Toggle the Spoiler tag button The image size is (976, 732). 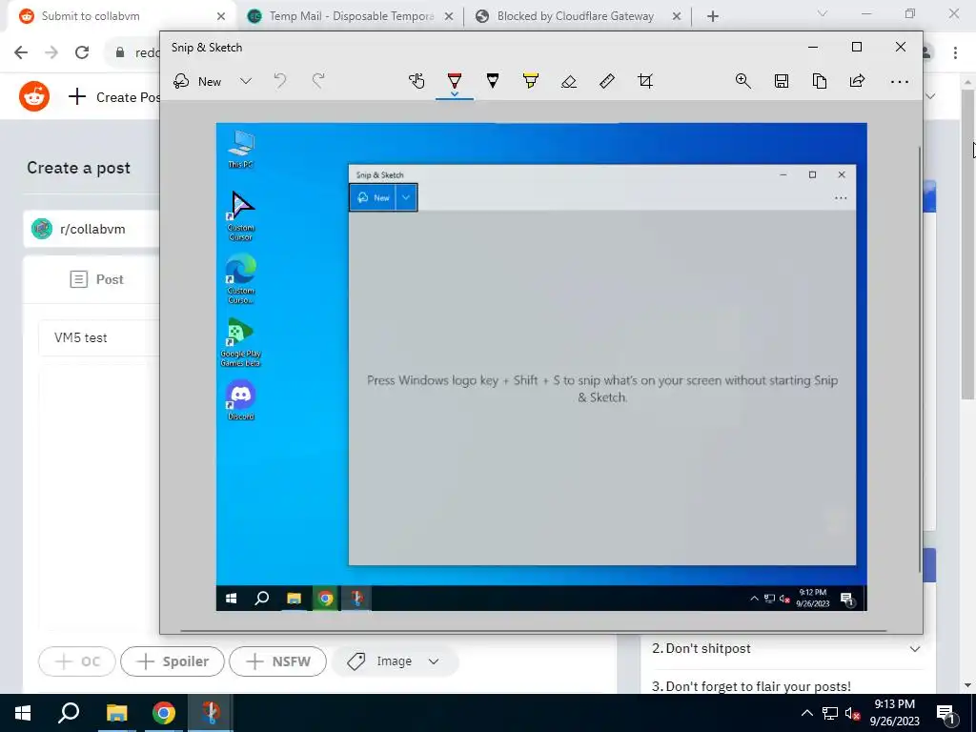click(173, 661)
